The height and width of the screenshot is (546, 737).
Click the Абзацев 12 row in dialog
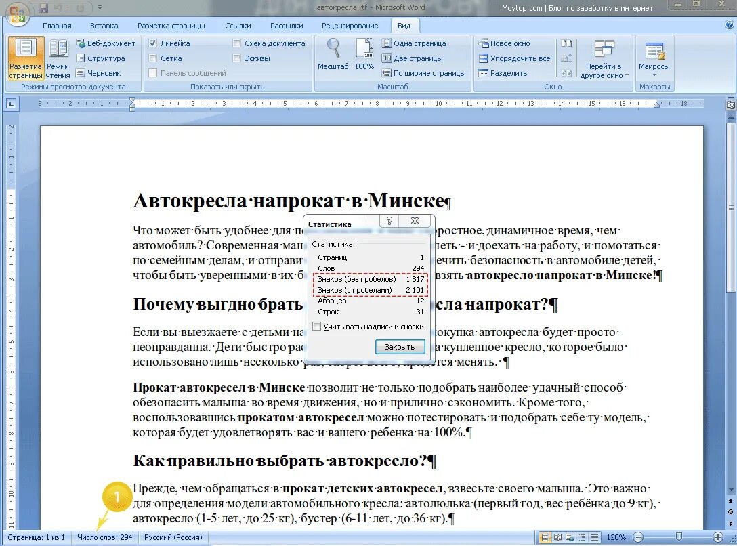[x=371, y=301]
